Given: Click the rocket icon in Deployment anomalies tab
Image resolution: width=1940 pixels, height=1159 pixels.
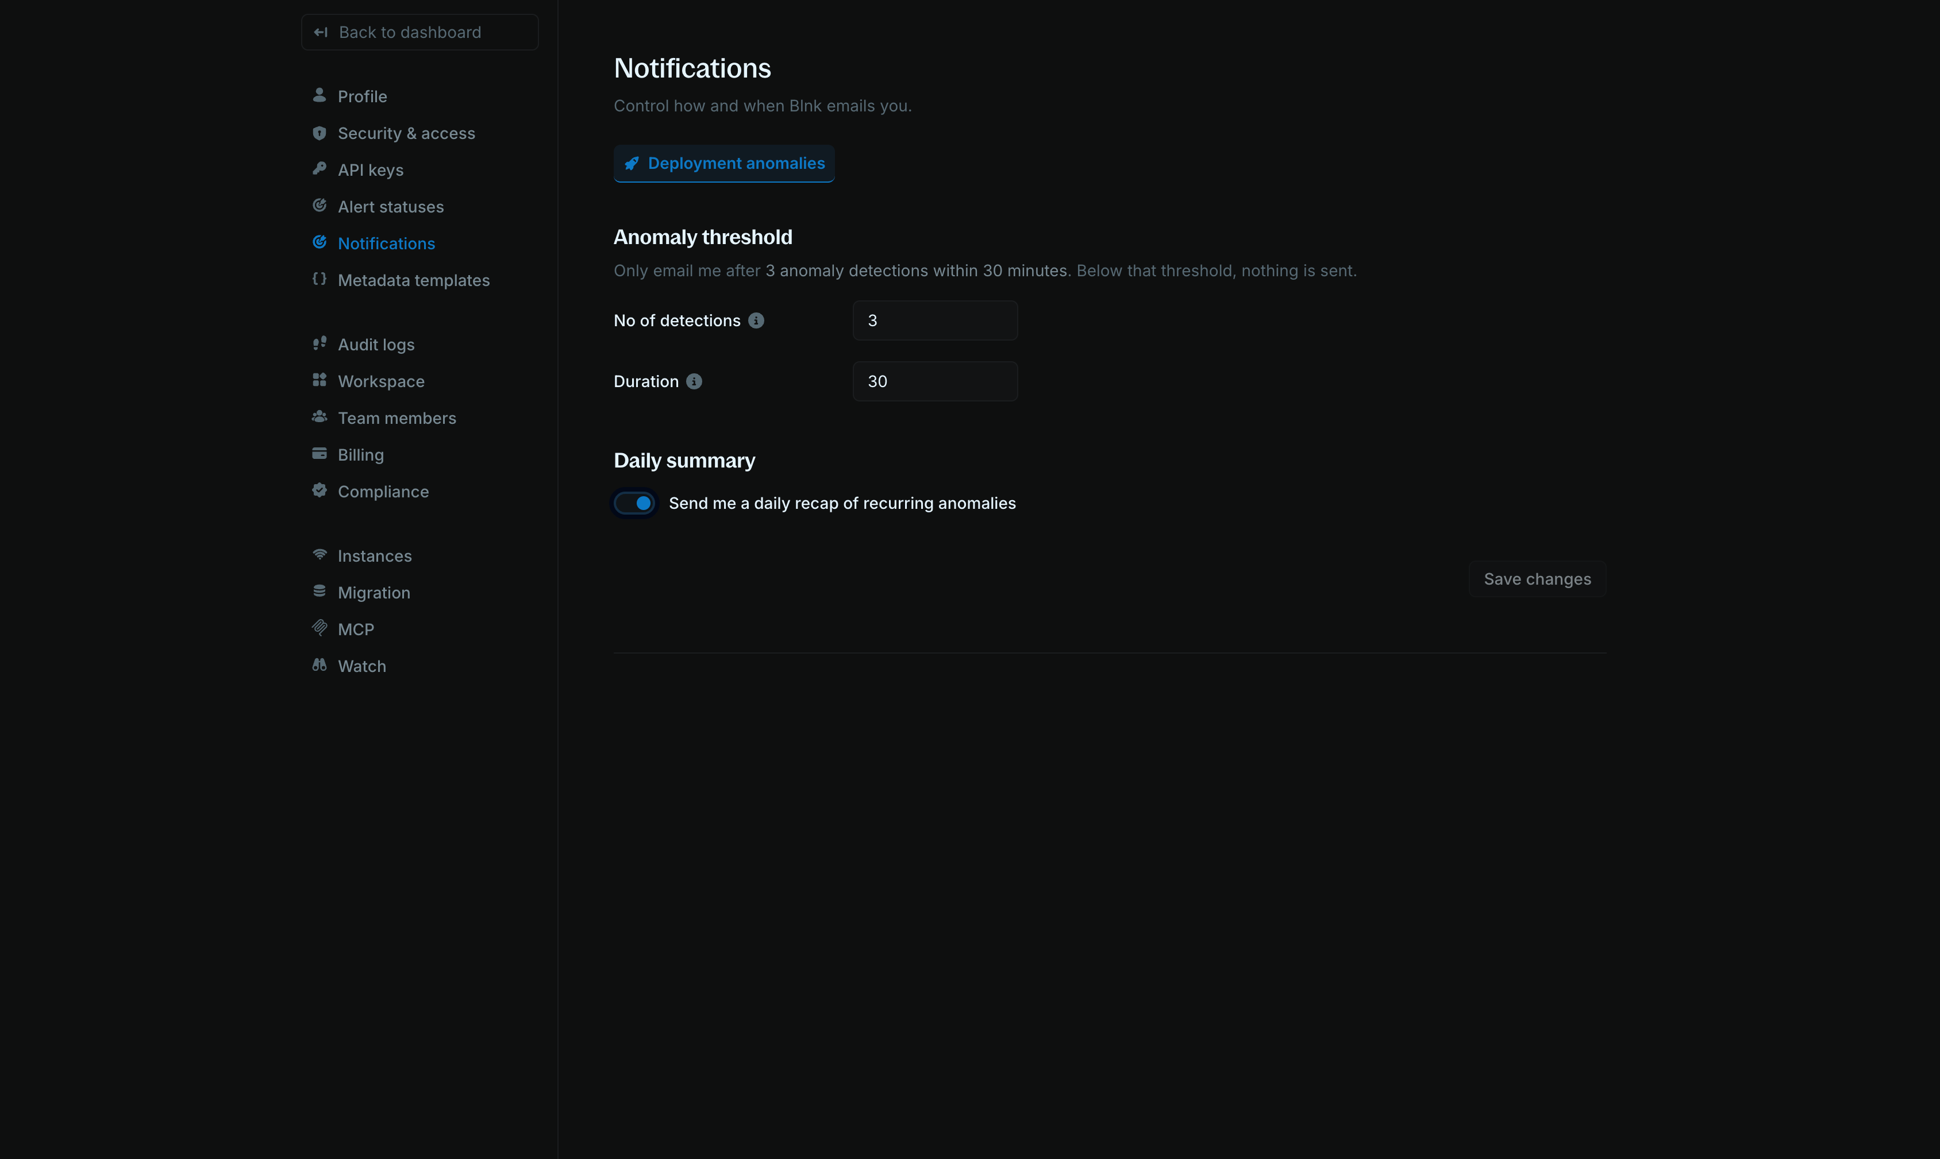Looking at the screenshot, I should tap(632, 163).
